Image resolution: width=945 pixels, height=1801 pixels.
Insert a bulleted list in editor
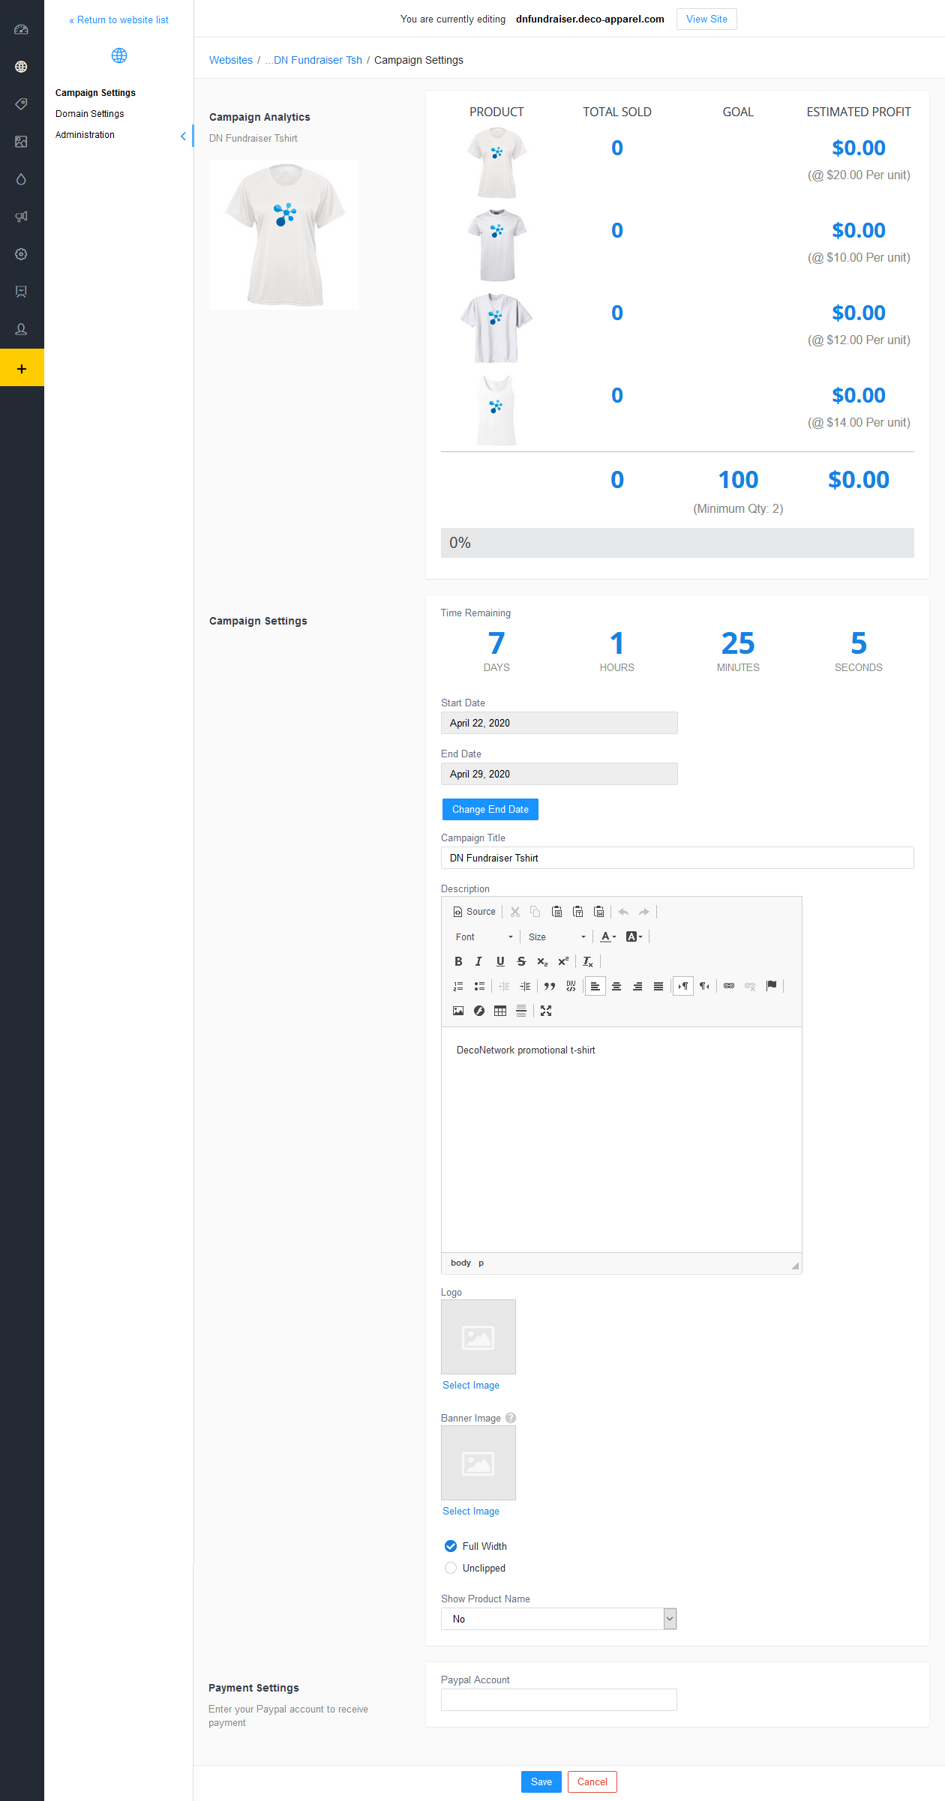pos(479,986)
